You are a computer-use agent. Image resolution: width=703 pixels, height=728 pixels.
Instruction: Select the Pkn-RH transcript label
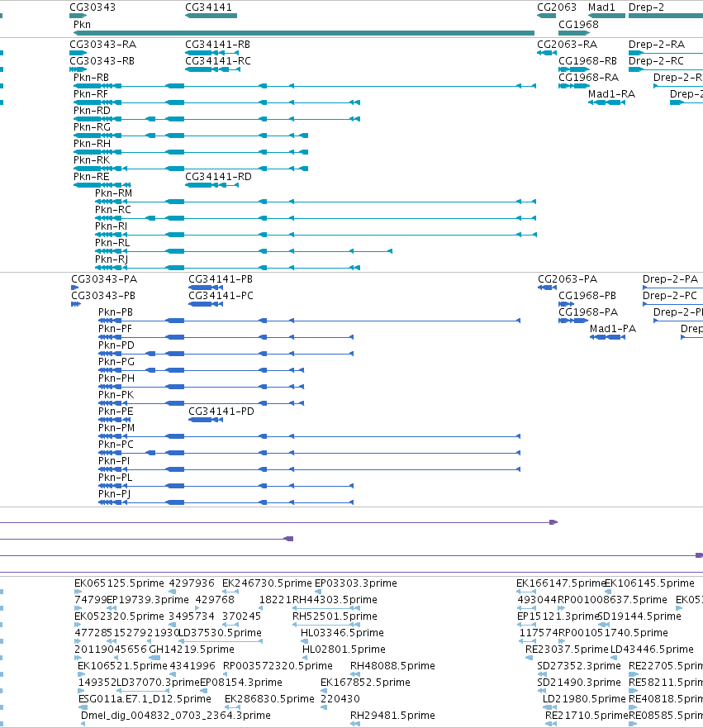92,144
